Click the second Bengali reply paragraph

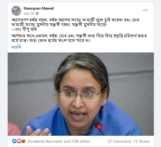click(79, 38)
